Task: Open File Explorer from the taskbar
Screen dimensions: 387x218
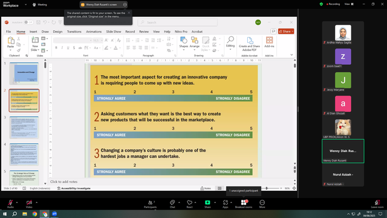Action: (25, 214)
